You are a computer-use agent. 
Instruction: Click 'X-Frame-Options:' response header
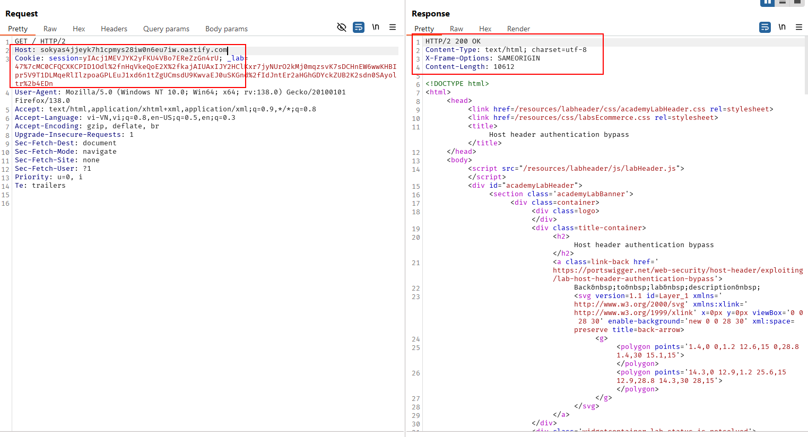click(x=483, y=58)
